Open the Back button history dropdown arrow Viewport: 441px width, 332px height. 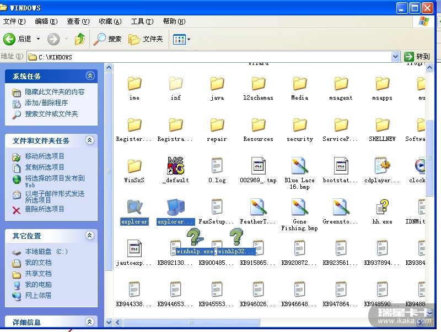[38, 39]
